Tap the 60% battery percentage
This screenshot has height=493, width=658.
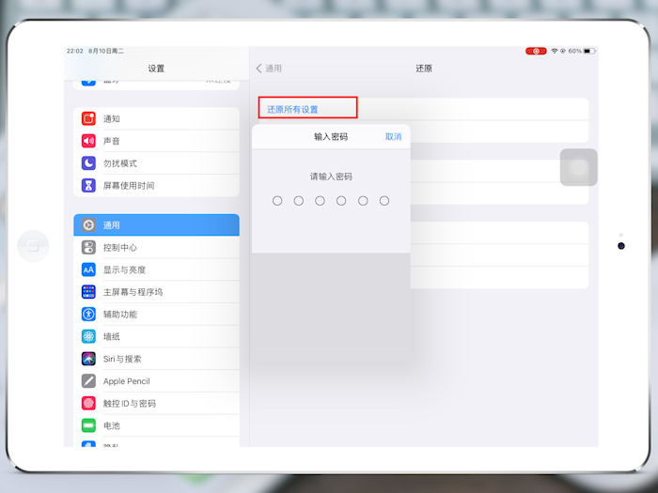574,51
